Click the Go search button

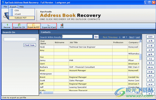pyautogui.click(x=96, y=37)
